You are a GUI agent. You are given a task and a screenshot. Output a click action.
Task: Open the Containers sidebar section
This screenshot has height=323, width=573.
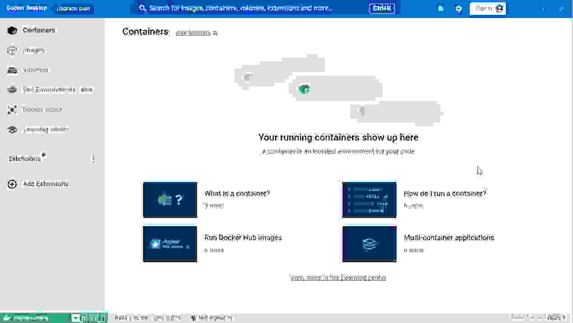pos(52,30)
